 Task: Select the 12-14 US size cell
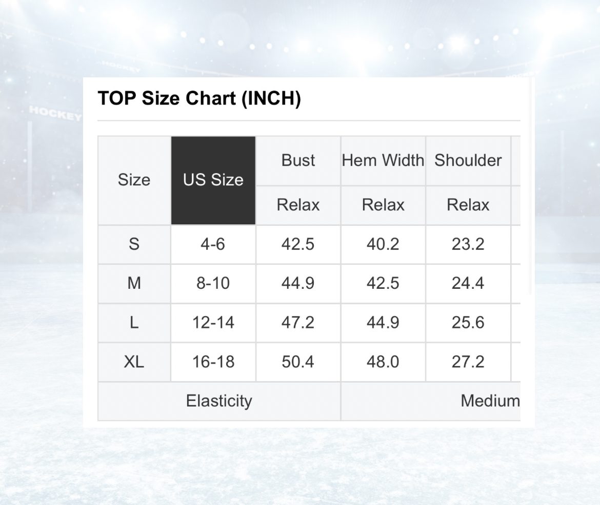tap(213, 323)
